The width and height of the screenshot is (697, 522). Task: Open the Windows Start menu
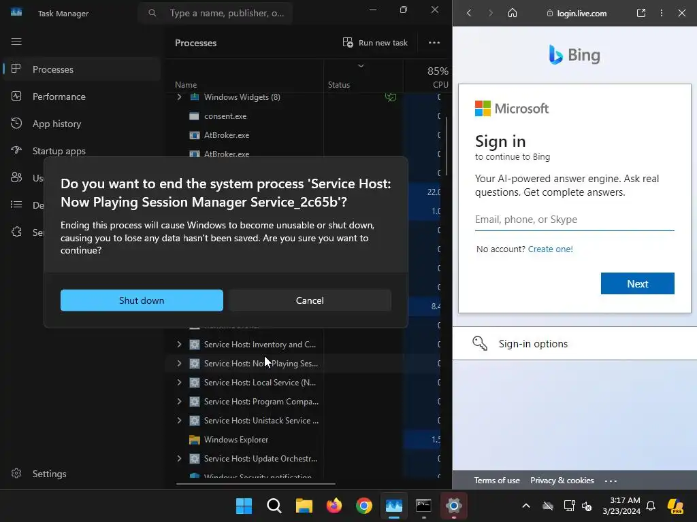(x=244, y=506)
